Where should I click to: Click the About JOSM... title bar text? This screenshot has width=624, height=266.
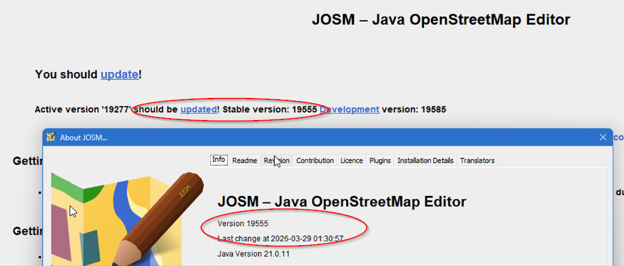coord(84,138)
